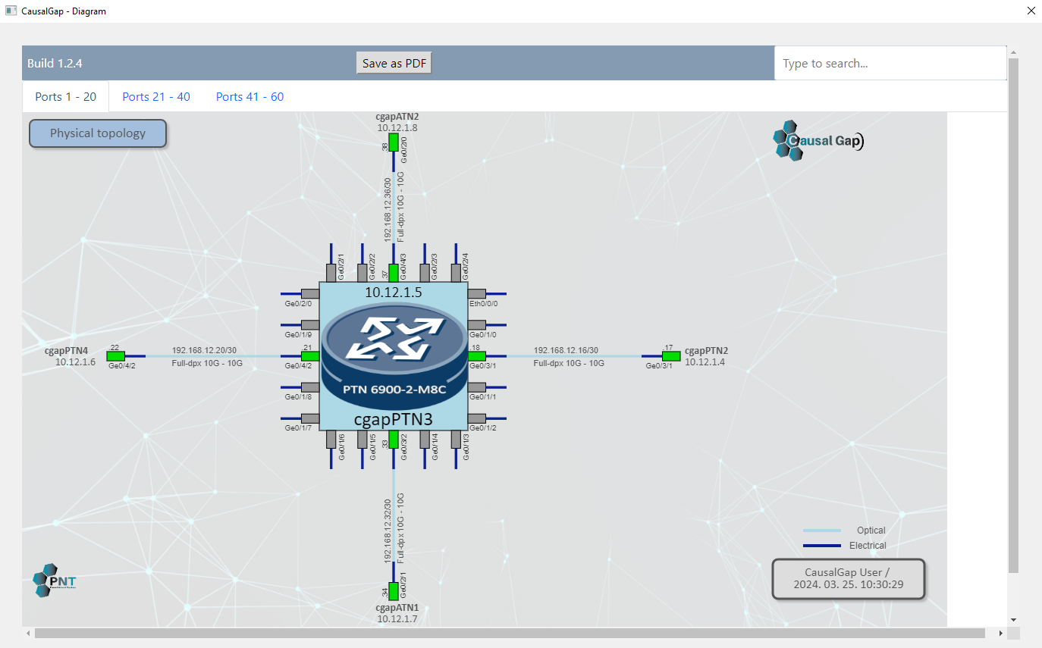Click the cgapATN1 node label
This screenshot has width=1042, height=648.
(x=397, y=608)
